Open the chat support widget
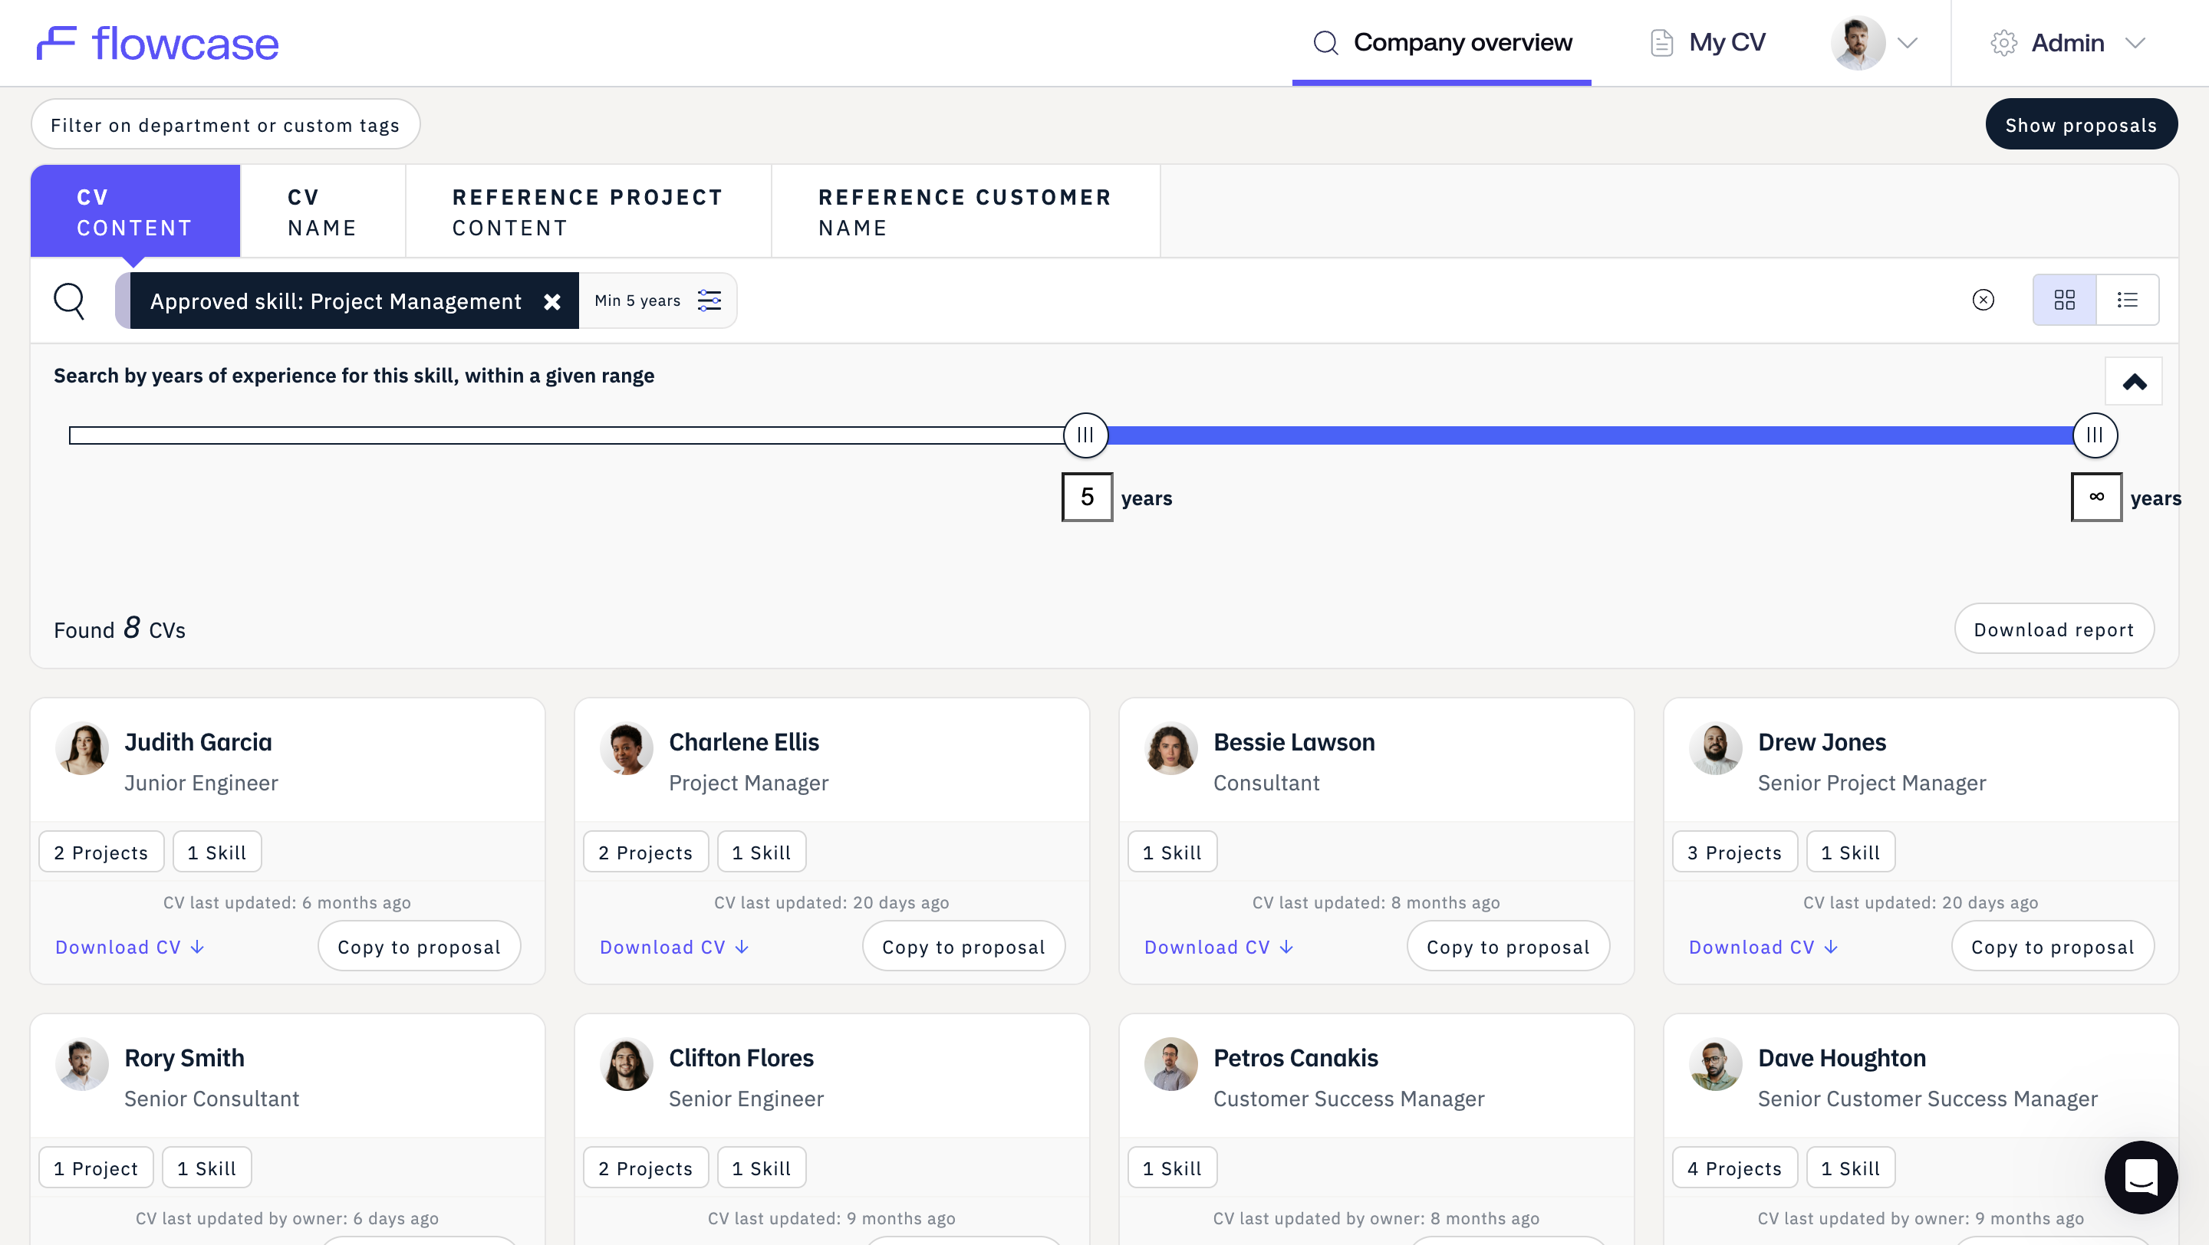2209x1245 pixels. (2141, 1177)
